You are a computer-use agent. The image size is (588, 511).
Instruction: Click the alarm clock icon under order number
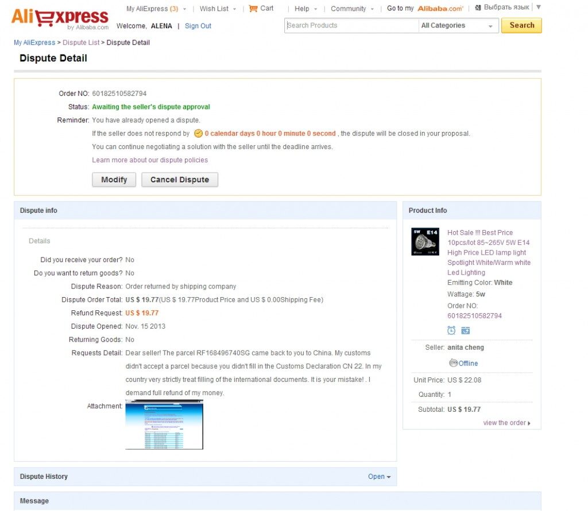[x=451, y=330]
